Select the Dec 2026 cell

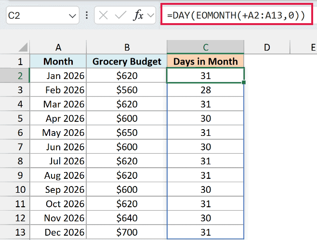[x=58, y=232]
